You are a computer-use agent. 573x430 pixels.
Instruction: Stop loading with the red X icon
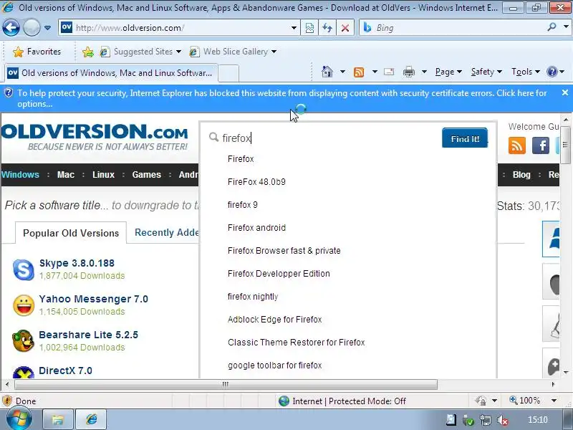[345, 28]
